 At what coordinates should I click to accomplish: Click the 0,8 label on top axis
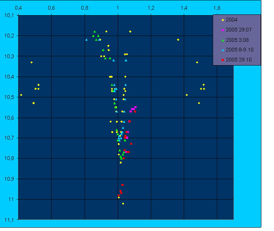(85, 8)
